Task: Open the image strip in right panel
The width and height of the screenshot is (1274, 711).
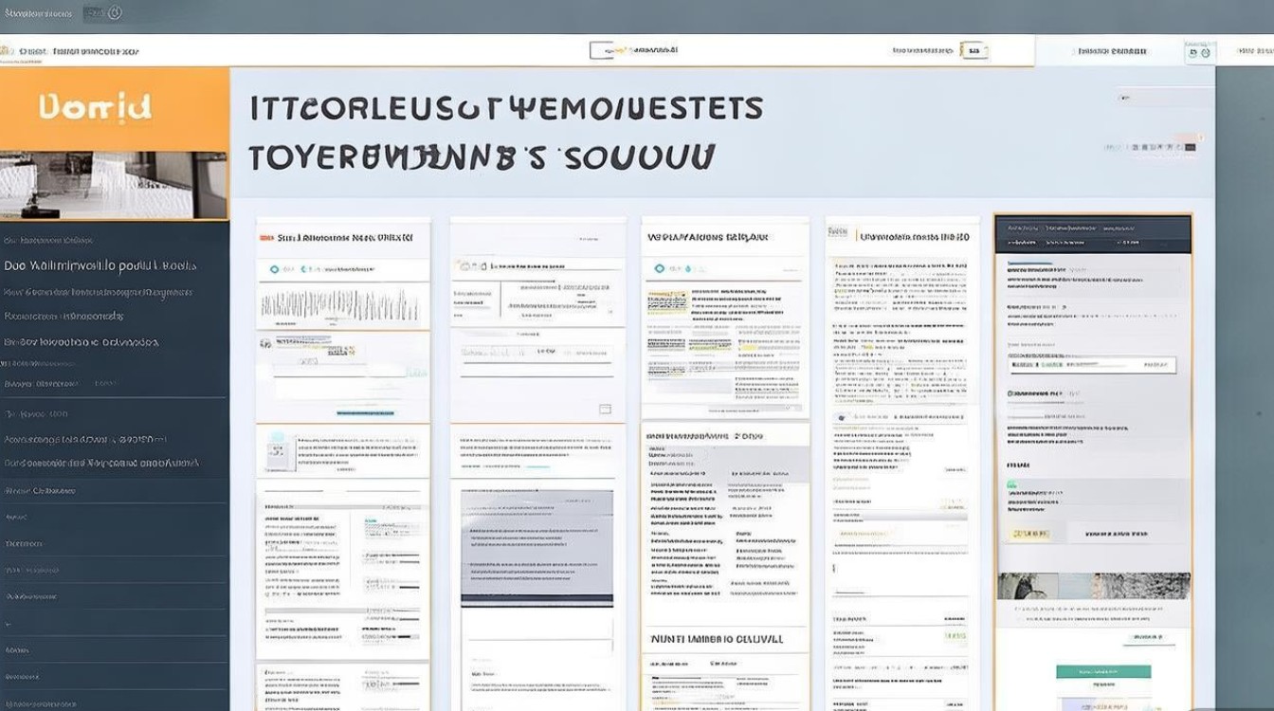Action: click(x=1092, y=585)
